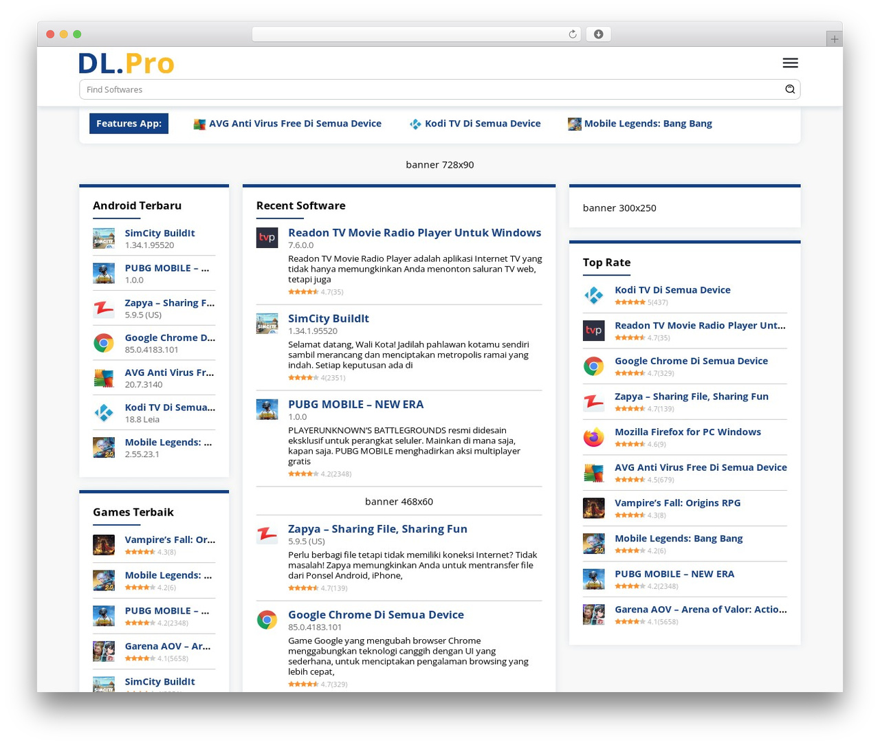Open Mobile Legends: Bang Bang in Top Rate
880x745 pixels.
(x=679, y=539)
